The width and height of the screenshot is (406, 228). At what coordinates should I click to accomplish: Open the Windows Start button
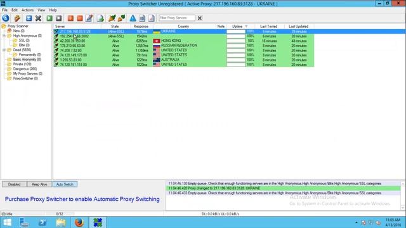(x=8, y=222)
